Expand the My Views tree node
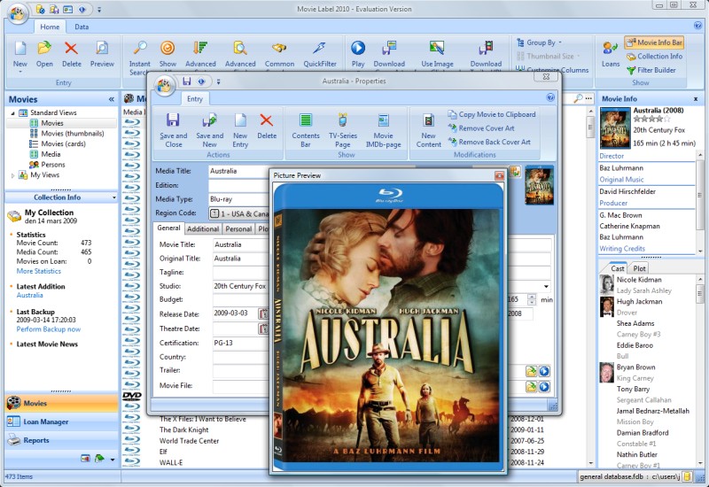 point(12,175)
